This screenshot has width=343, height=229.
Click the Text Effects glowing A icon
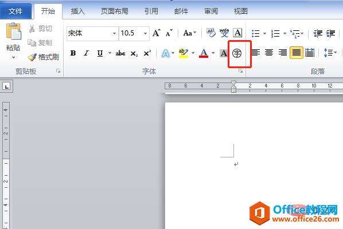166,53
